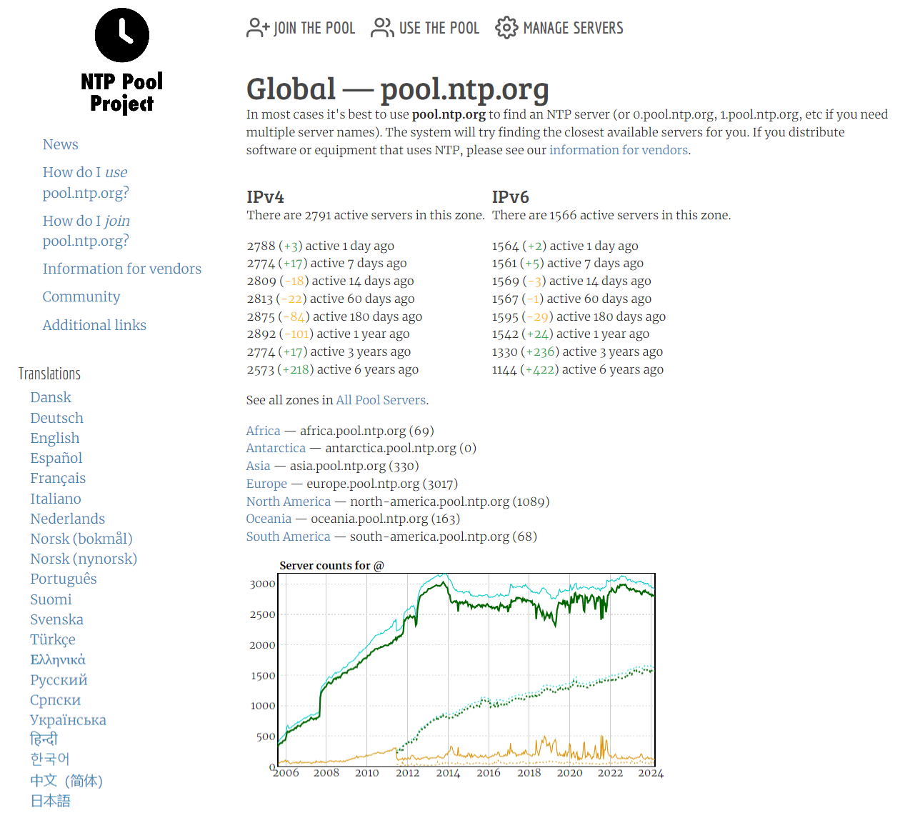Click the IPv4 '2573 (+218) active 6 years ago' row
The width and height of the screenshot is (900, 828).
333,369
